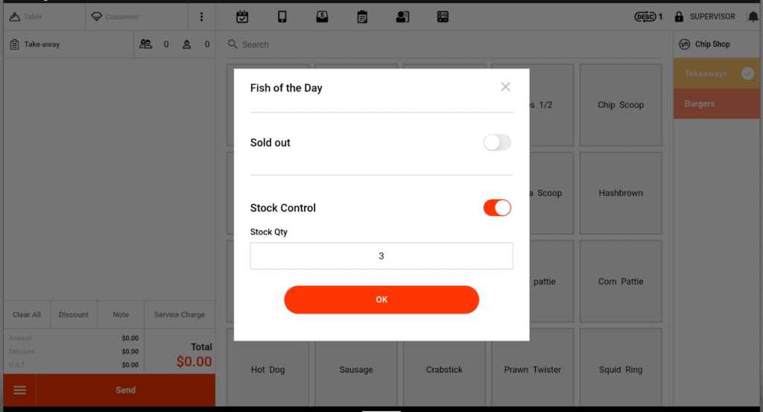Open the calendar bookings icon in top toolbar
Viewport: 763px width, 412px height.
point(242,16)
